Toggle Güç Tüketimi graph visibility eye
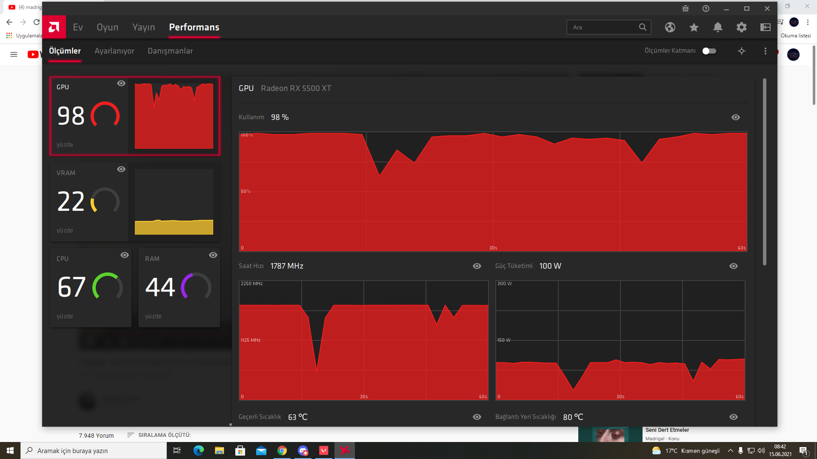The image size is (817, 459). [x=734, y=266]
